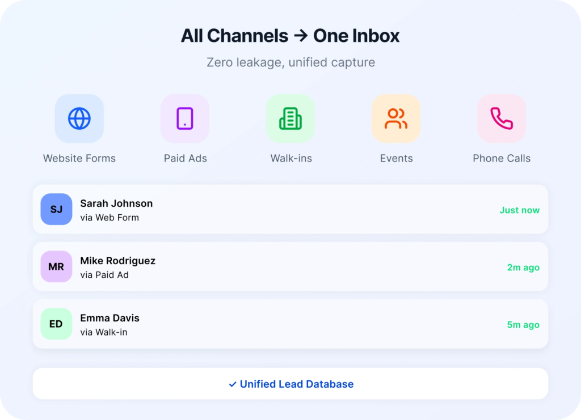
Task: Click the '5m ago' timestamp
Action: 523,325
